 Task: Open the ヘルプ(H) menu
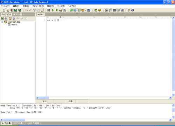[72, 6]
